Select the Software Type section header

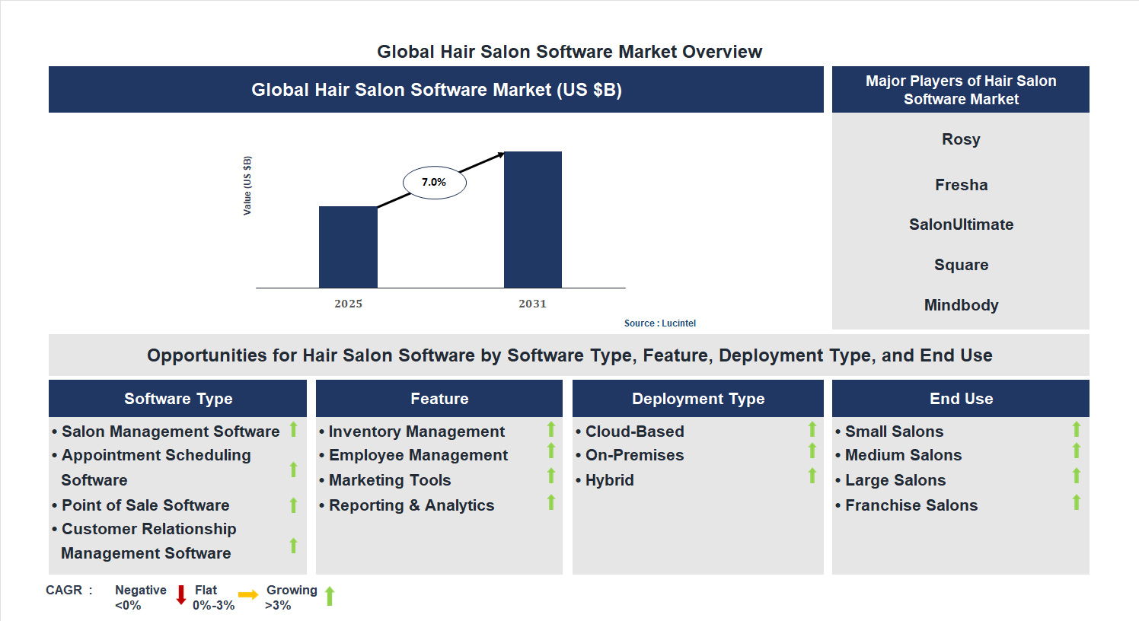(x=177, y=398)
